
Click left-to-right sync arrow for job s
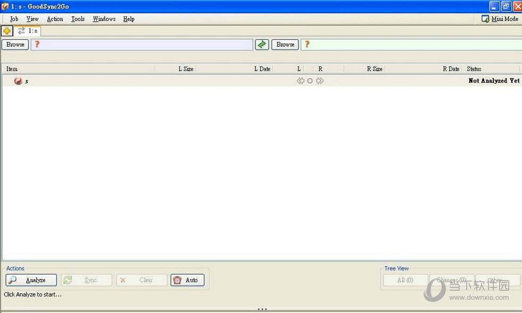coord(320,81)
